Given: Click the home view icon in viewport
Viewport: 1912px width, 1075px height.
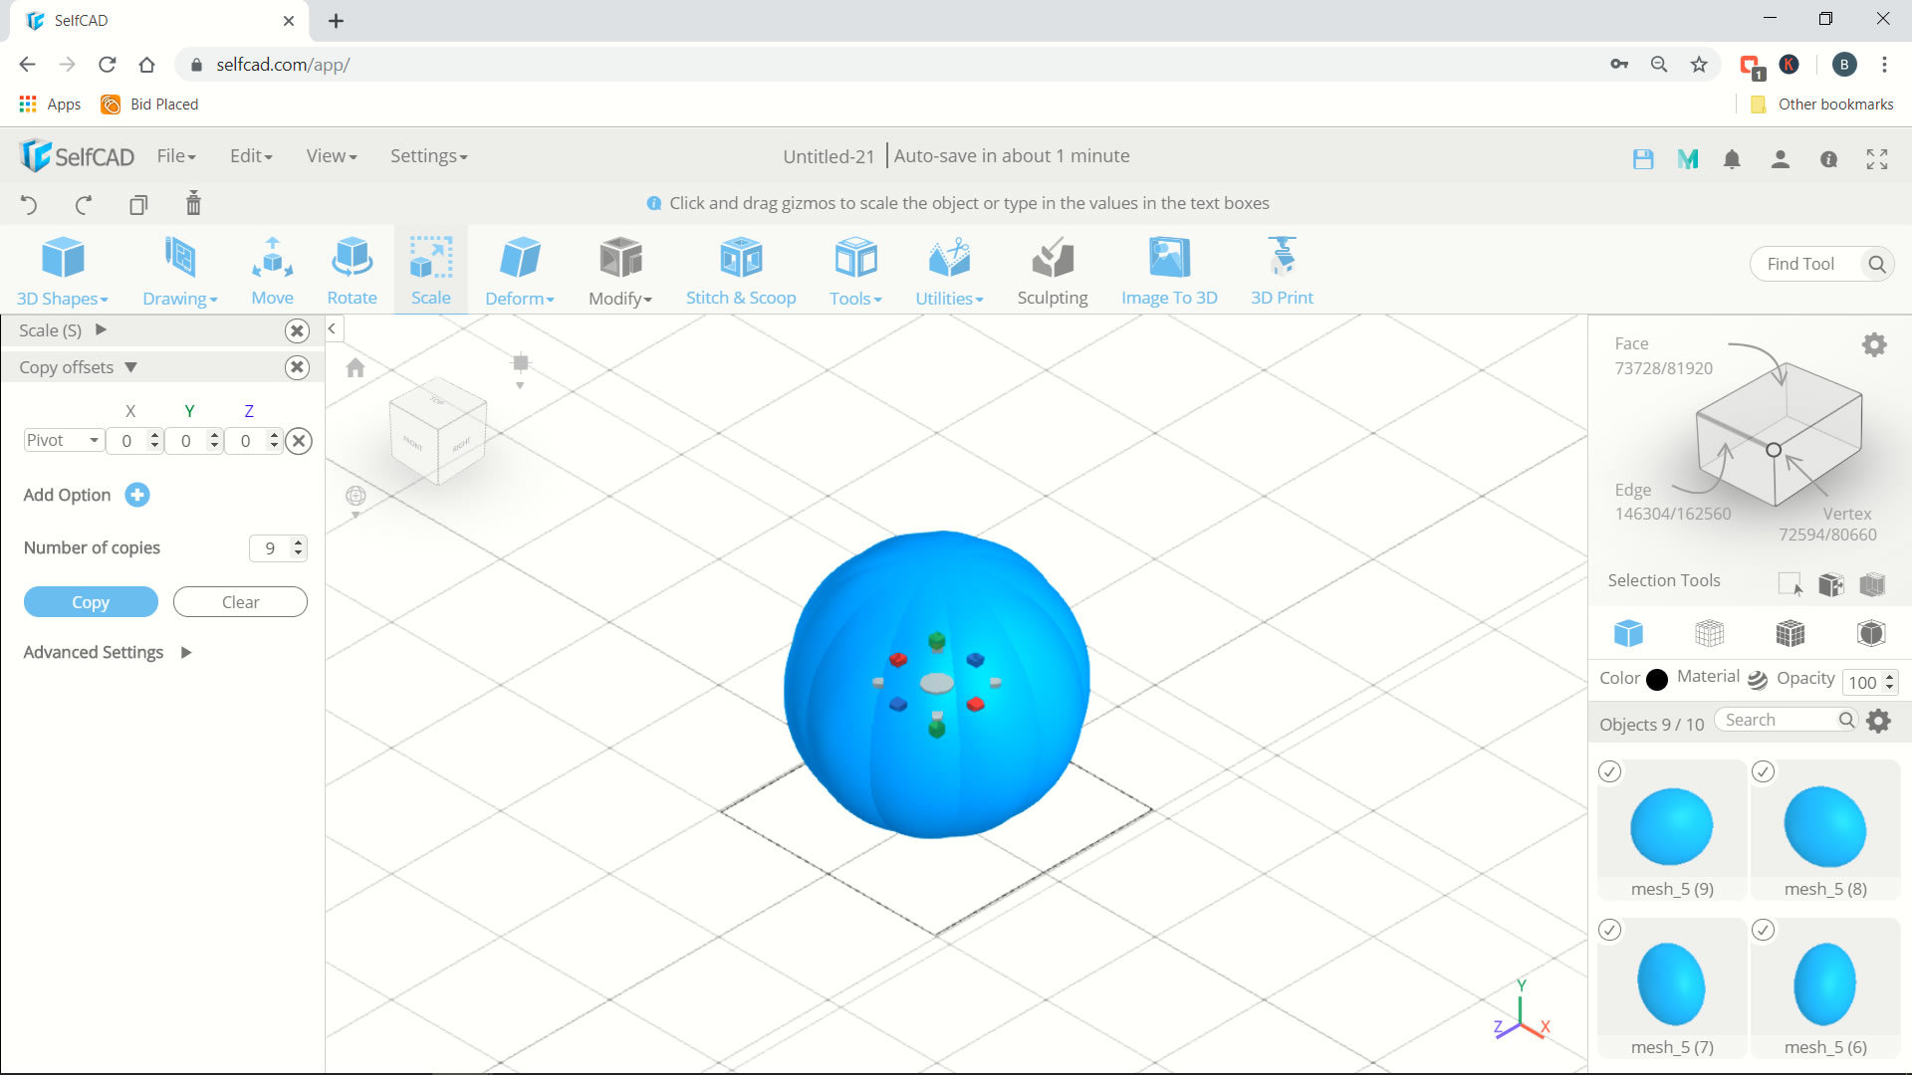Looking at the screenshot, I should point(356,368).
